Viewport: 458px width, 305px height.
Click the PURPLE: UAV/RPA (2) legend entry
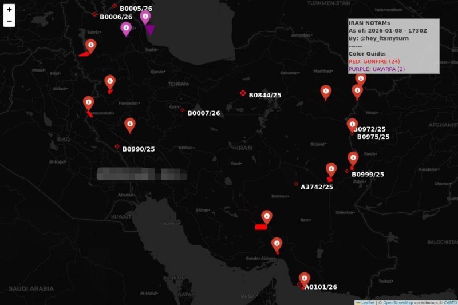click(x=377, y=69)
